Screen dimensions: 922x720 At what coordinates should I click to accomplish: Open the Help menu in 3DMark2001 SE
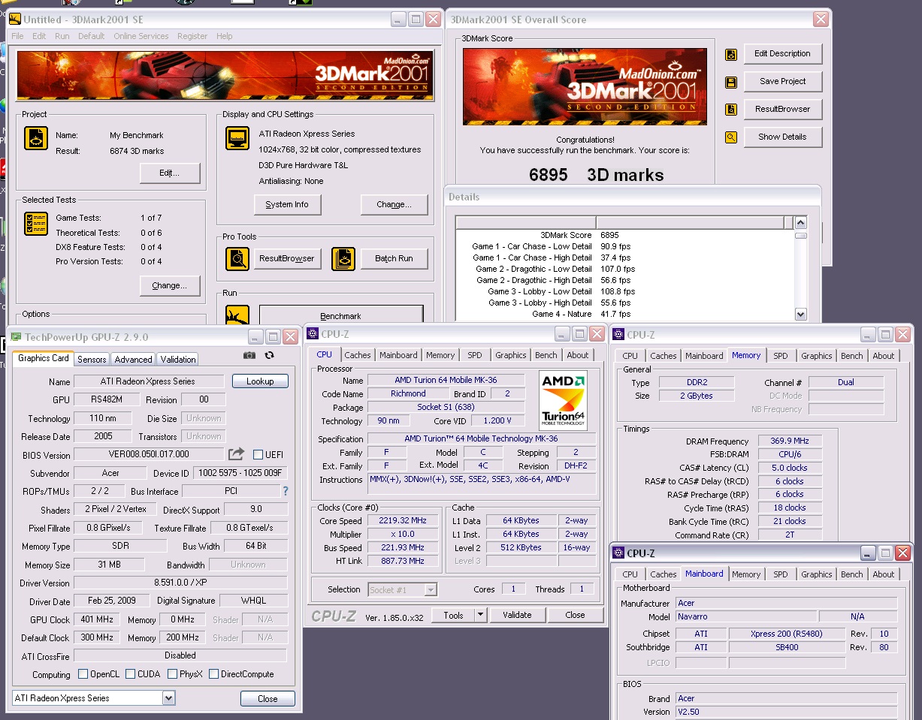(224, 36)
